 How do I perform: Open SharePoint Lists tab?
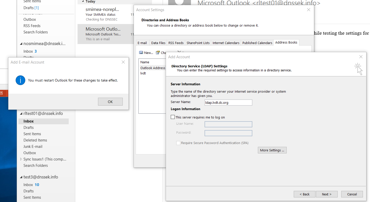[198, 43]
